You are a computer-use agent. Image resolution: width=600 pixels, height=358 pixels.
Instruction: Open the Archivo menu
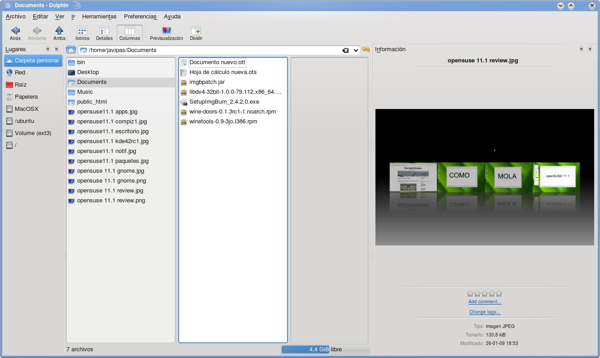16,17
